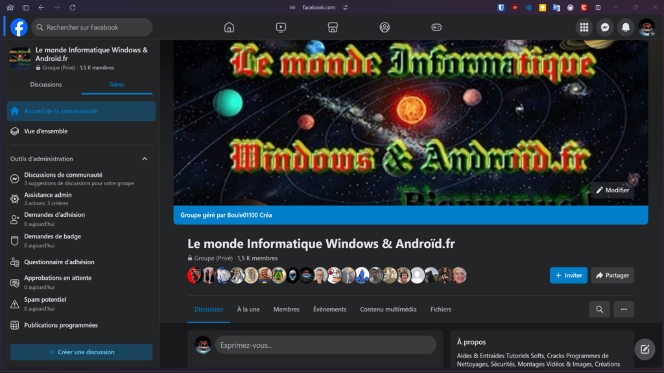Image resolution: width=664 pixels, height=373 pixels.
Task: Search in Rechercher sur Facebook field
Action: point(92,27)
